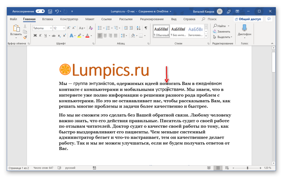Screen dimensions: 283x178
Task: Toggle subscript x₂
Action: point(59,36)
